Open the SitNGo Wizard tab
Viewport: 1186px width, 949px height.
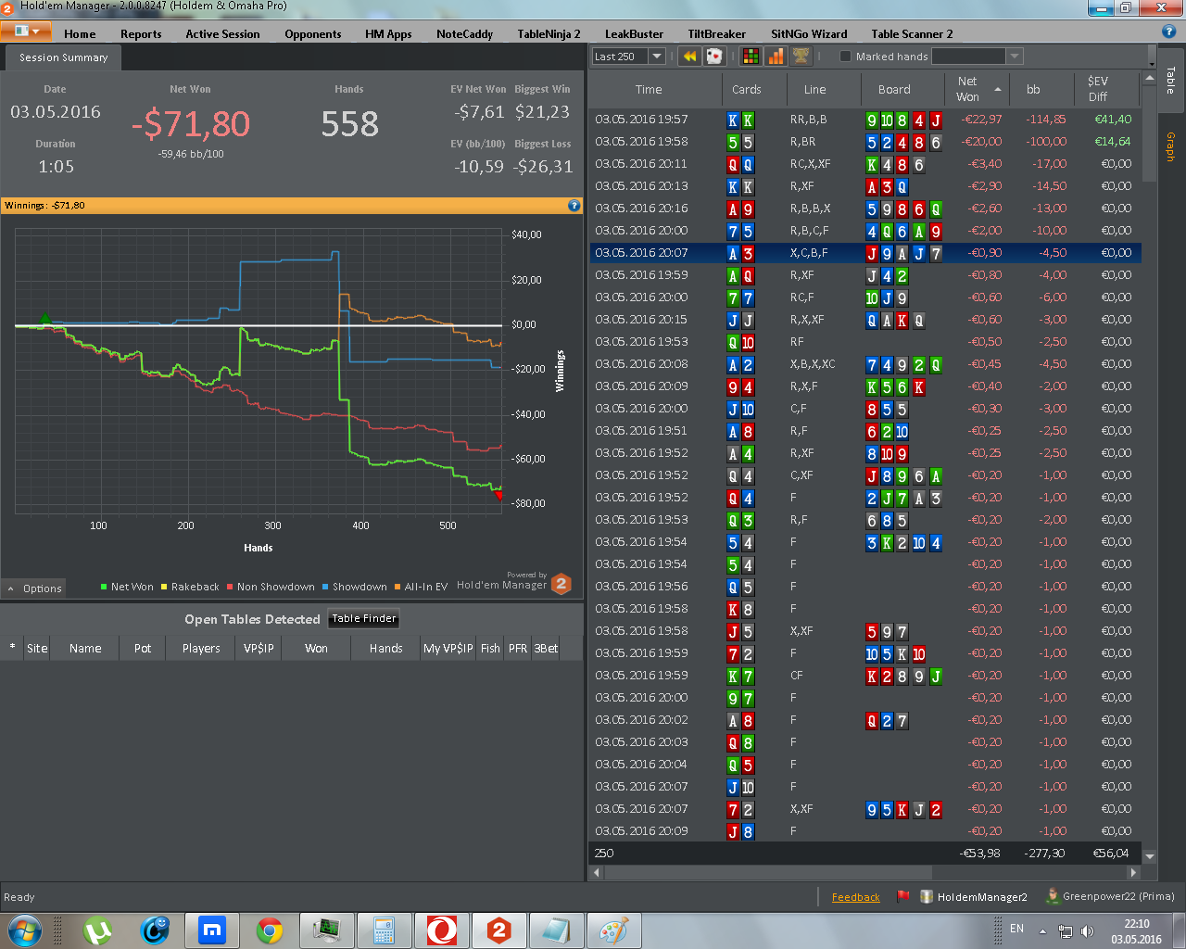[809, 34]
